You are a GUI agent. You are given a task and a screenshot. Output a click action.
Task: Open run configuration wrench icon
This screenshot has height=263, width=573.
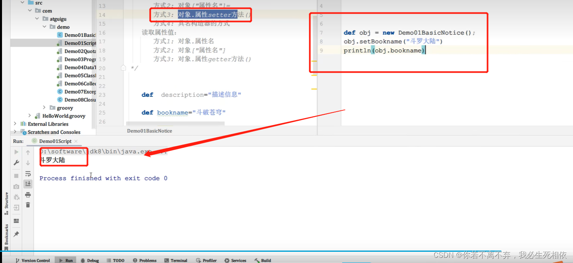pyautogui.click(x=16, y=163)
